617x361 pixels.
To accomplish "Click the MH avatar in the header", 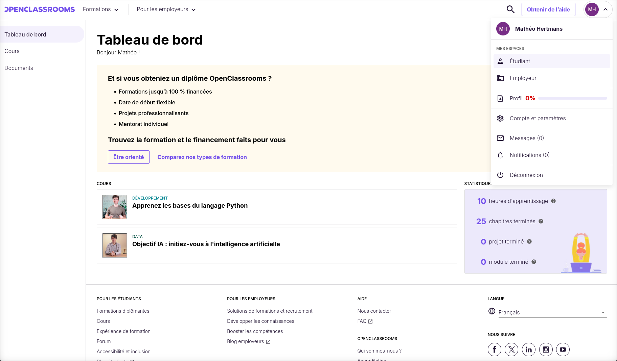I will point(592,9).
